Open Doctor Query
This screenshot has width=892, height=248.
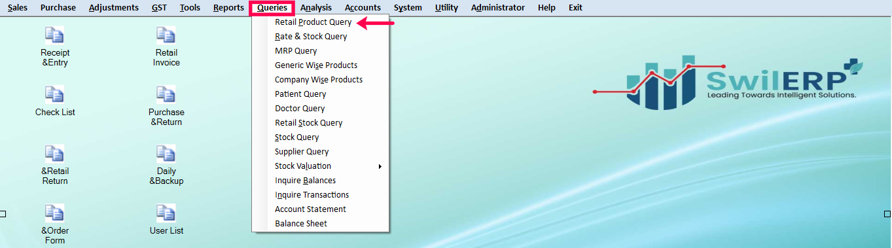pyautogui.click(x=321, y=109)
